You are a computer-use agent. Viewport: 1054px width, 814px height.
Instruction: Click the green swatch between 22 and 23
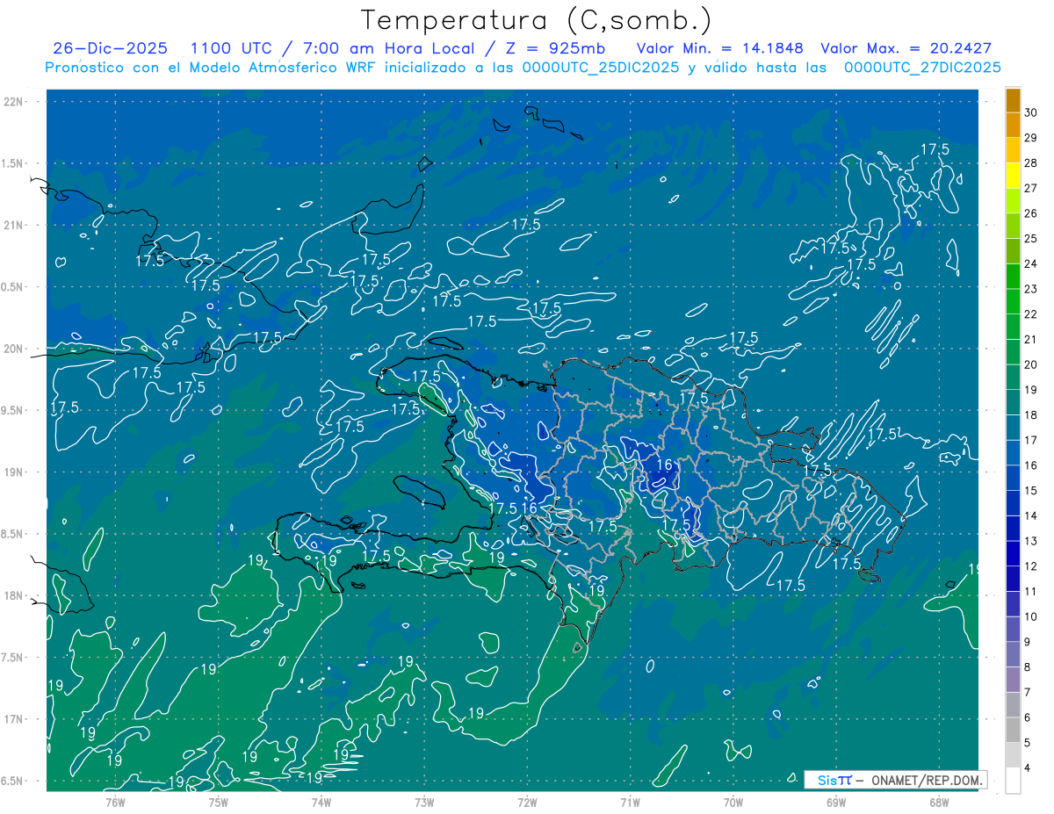(x=1013, y=302)
